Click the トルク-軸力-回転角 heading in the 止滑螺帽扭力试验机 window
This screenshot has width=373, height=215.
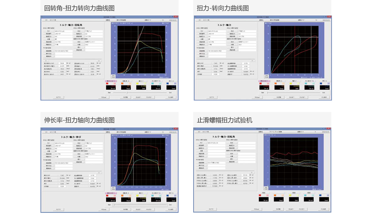[224, 137]
